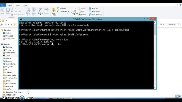
Task: Switch Explorer to details view icon
Action: pyautogui.click(x=177, y=96)
